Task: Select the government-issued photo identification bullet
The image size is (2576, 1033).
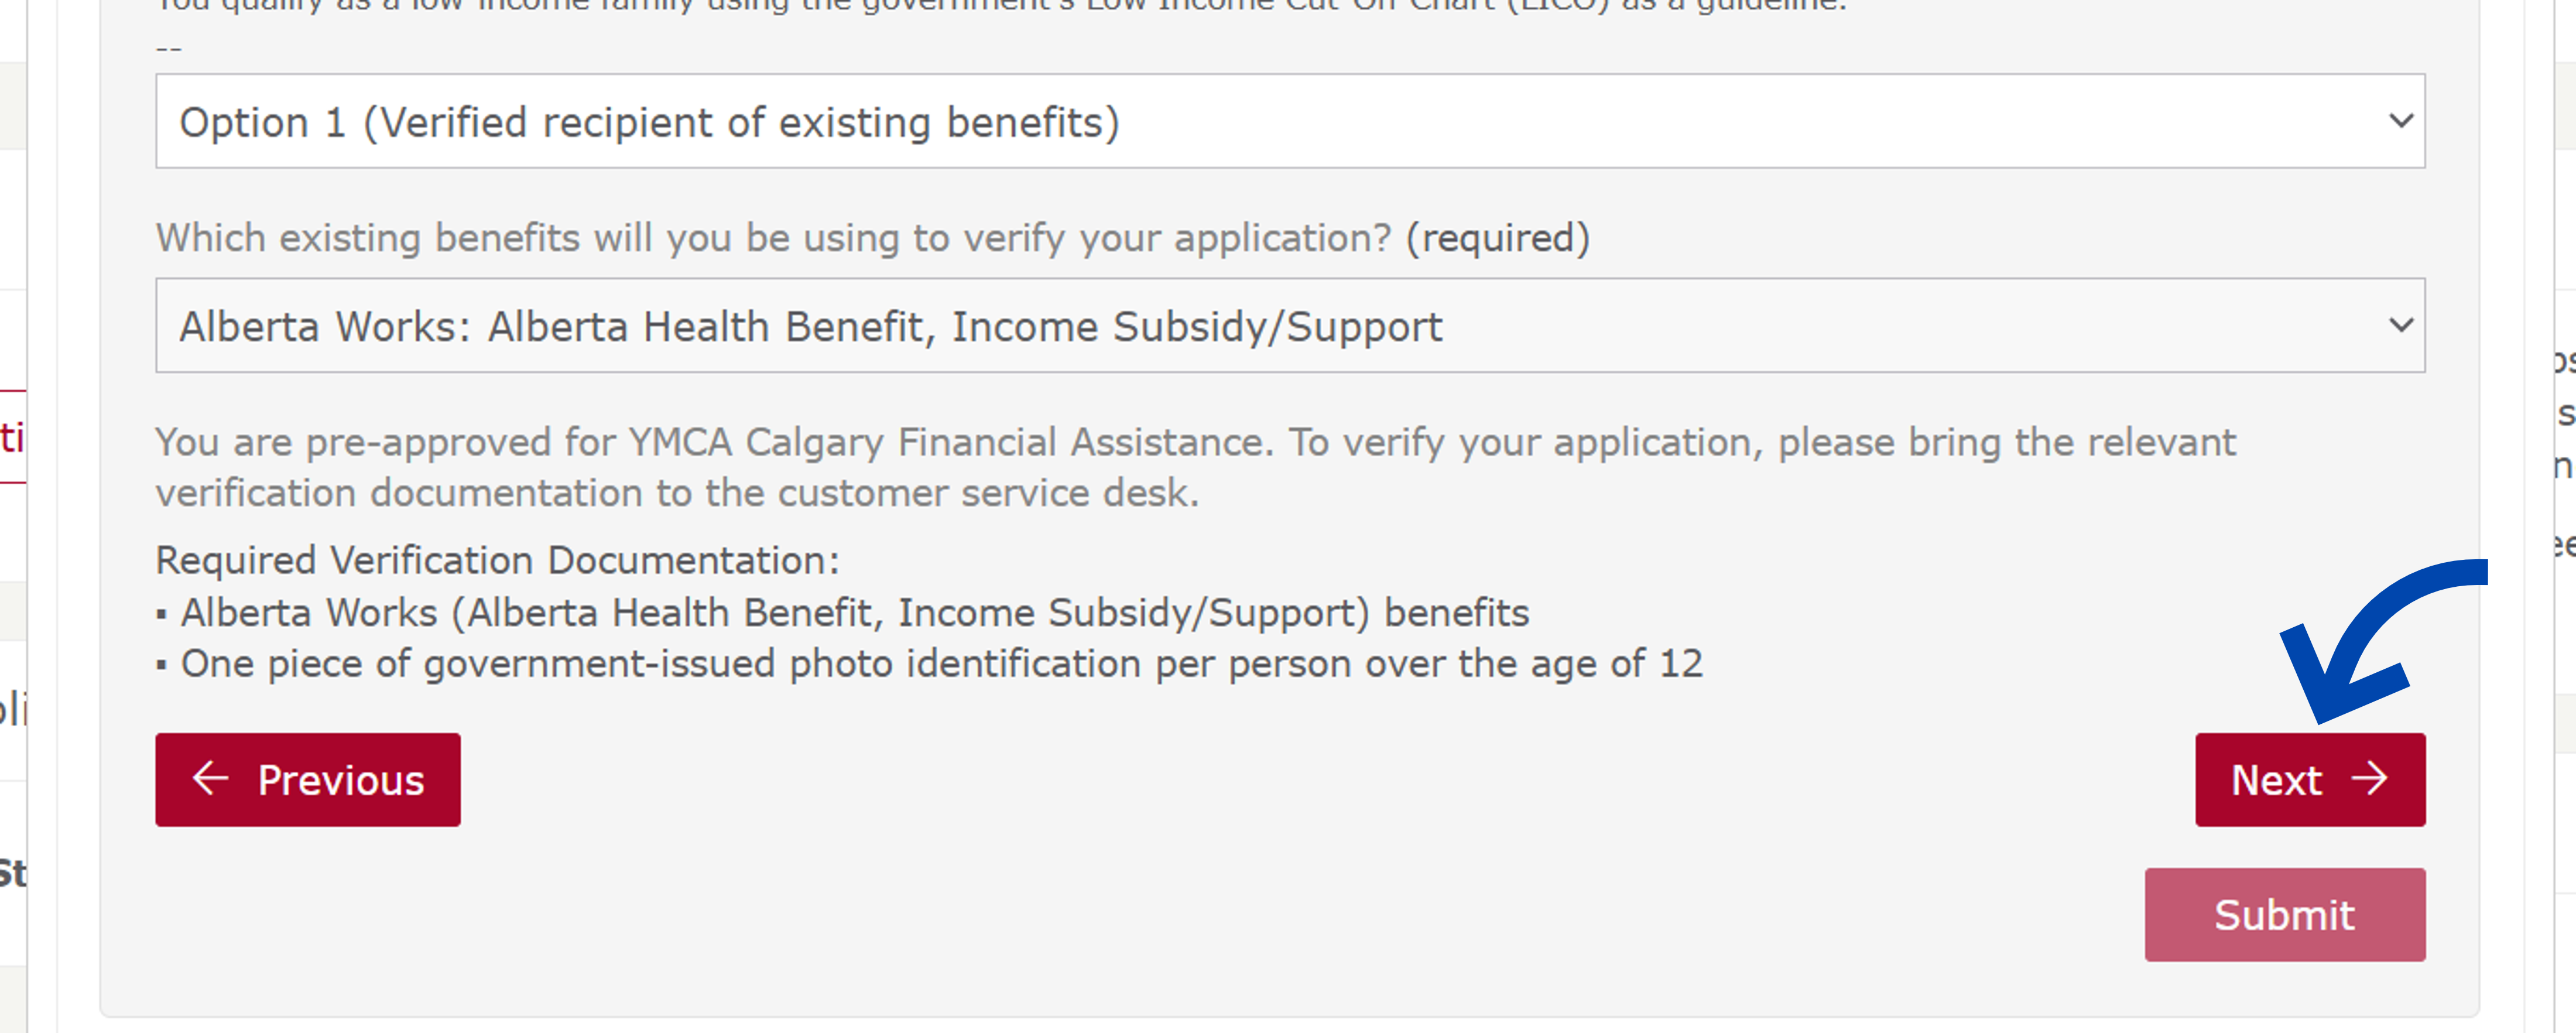Action: 940,664
